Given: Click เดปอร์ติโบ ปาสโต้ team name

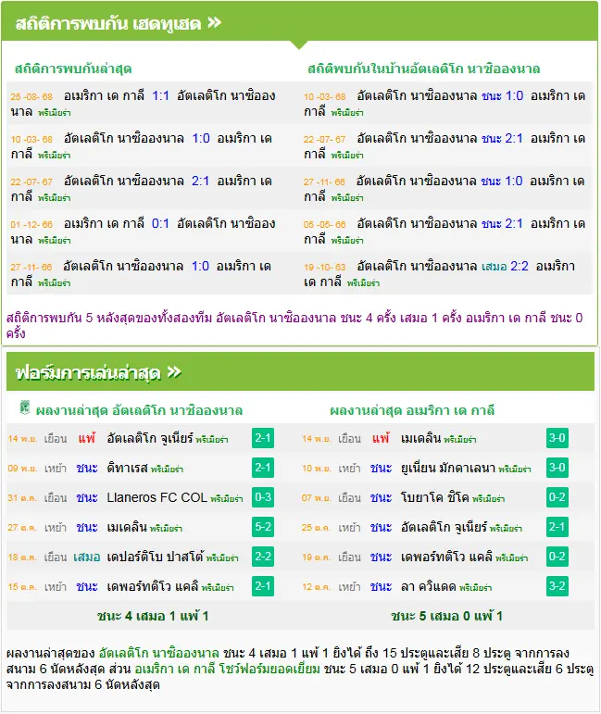Looking at the screenshot, I should pos(155,557).
